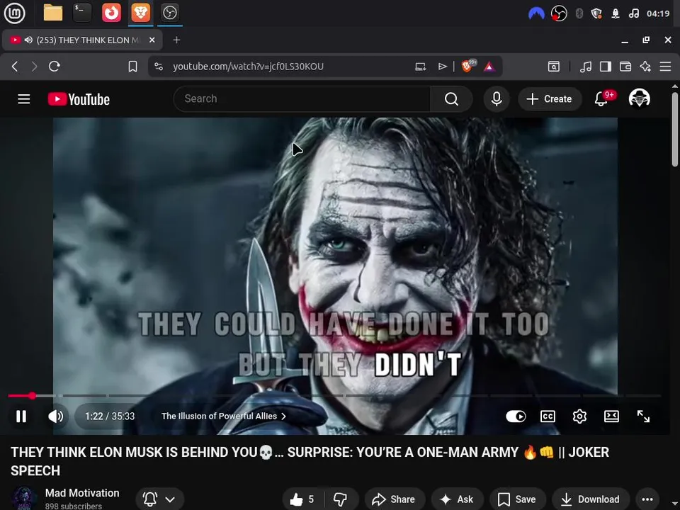Viewport: 680px width, 510px height.
Task: Switch to theater mode
Action: (611, 416)
